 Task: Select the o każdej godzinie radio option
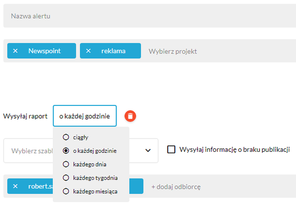[x=66, y=151]
